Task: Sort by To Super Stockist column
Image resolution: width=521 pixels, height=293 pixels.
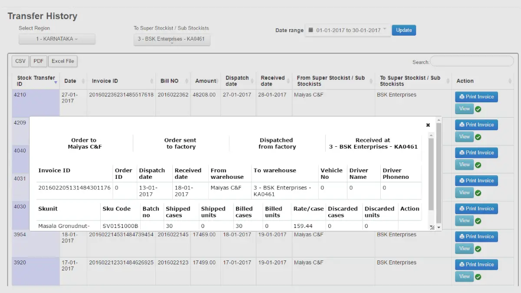Action: coord(413,81)
